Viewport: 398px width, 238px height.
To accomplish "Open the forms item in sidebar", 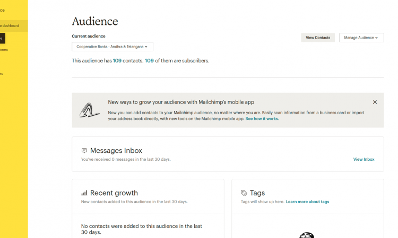I will click(x=4, y=50).
